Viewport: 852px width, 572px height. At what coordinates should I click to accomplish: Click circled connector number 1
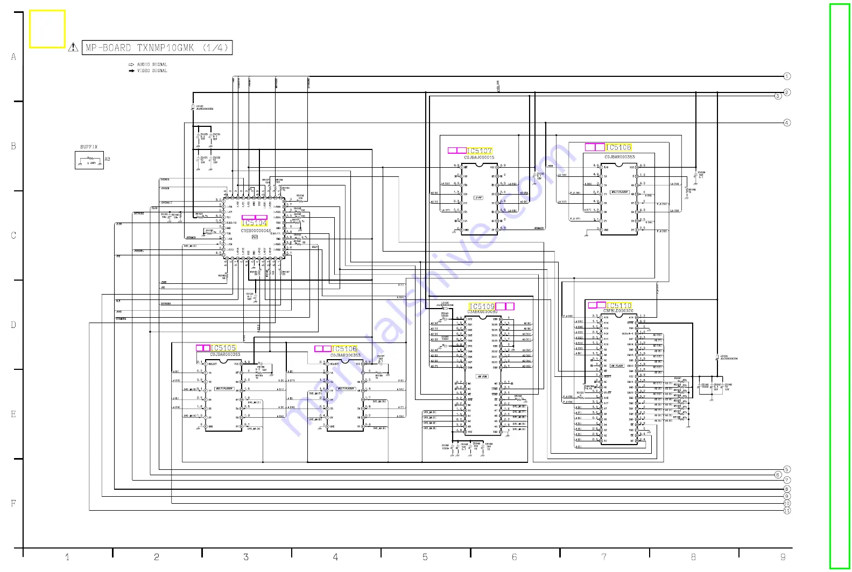coord(787,76)
